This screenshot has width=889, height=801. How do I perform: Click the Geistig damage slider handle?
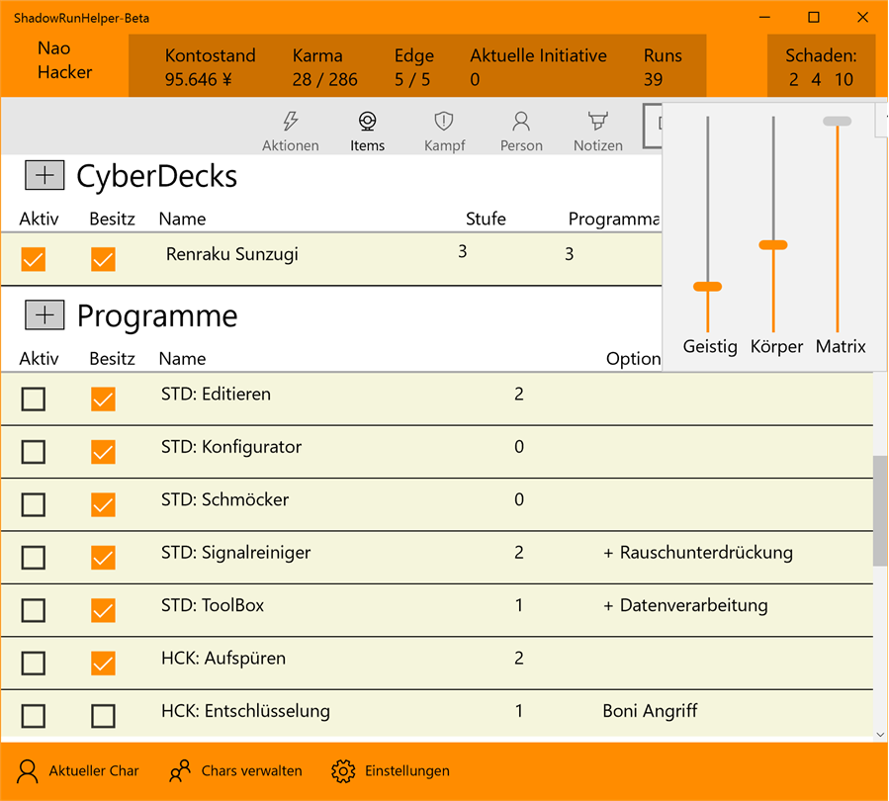(708, 287)
